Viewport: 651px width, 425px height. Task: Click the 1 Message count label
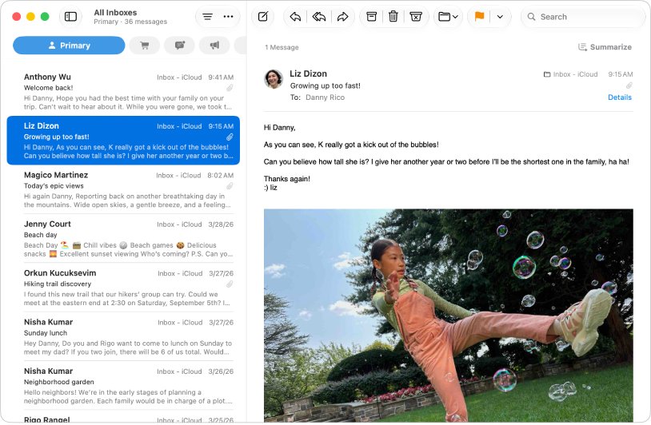click(x=282, y=47)
